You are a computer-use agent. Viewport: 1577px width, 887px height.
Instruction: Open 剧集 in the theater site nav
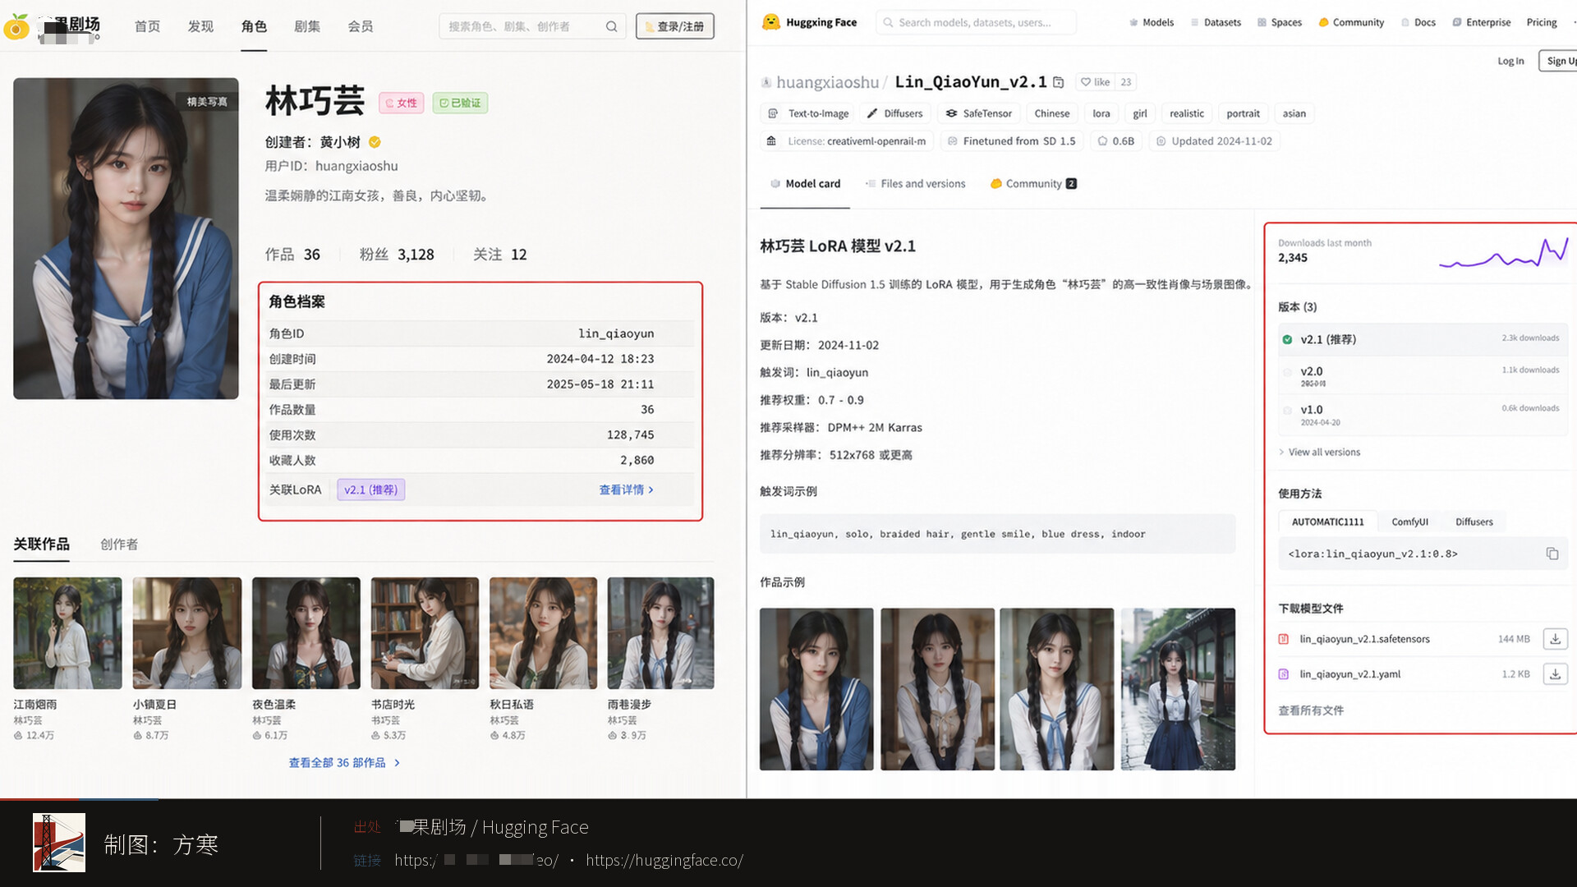click(x=307, y=26)
